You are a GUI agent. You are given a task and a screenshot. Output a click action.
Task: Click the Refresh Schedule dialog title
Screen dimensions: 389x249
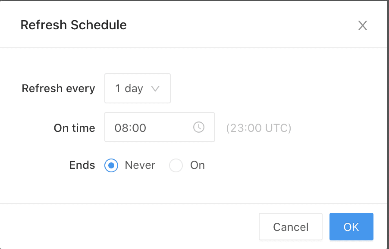click(74, 25)
